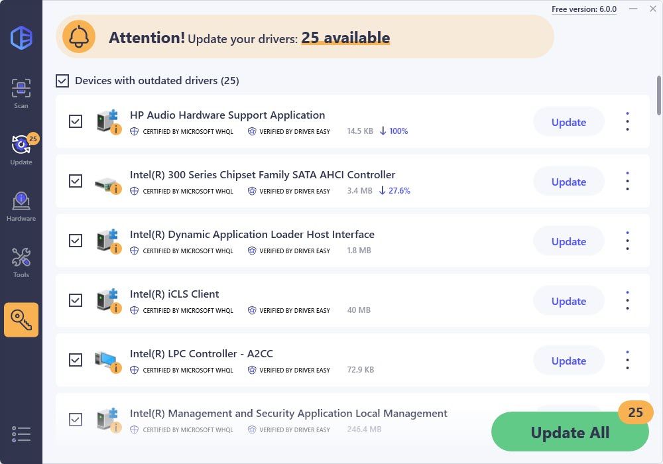The width and height of the screenshot is (663, 464).
Task: Expand three-dot menu for Intel Dynamic Application Loader
Action: tap(627, 241)
